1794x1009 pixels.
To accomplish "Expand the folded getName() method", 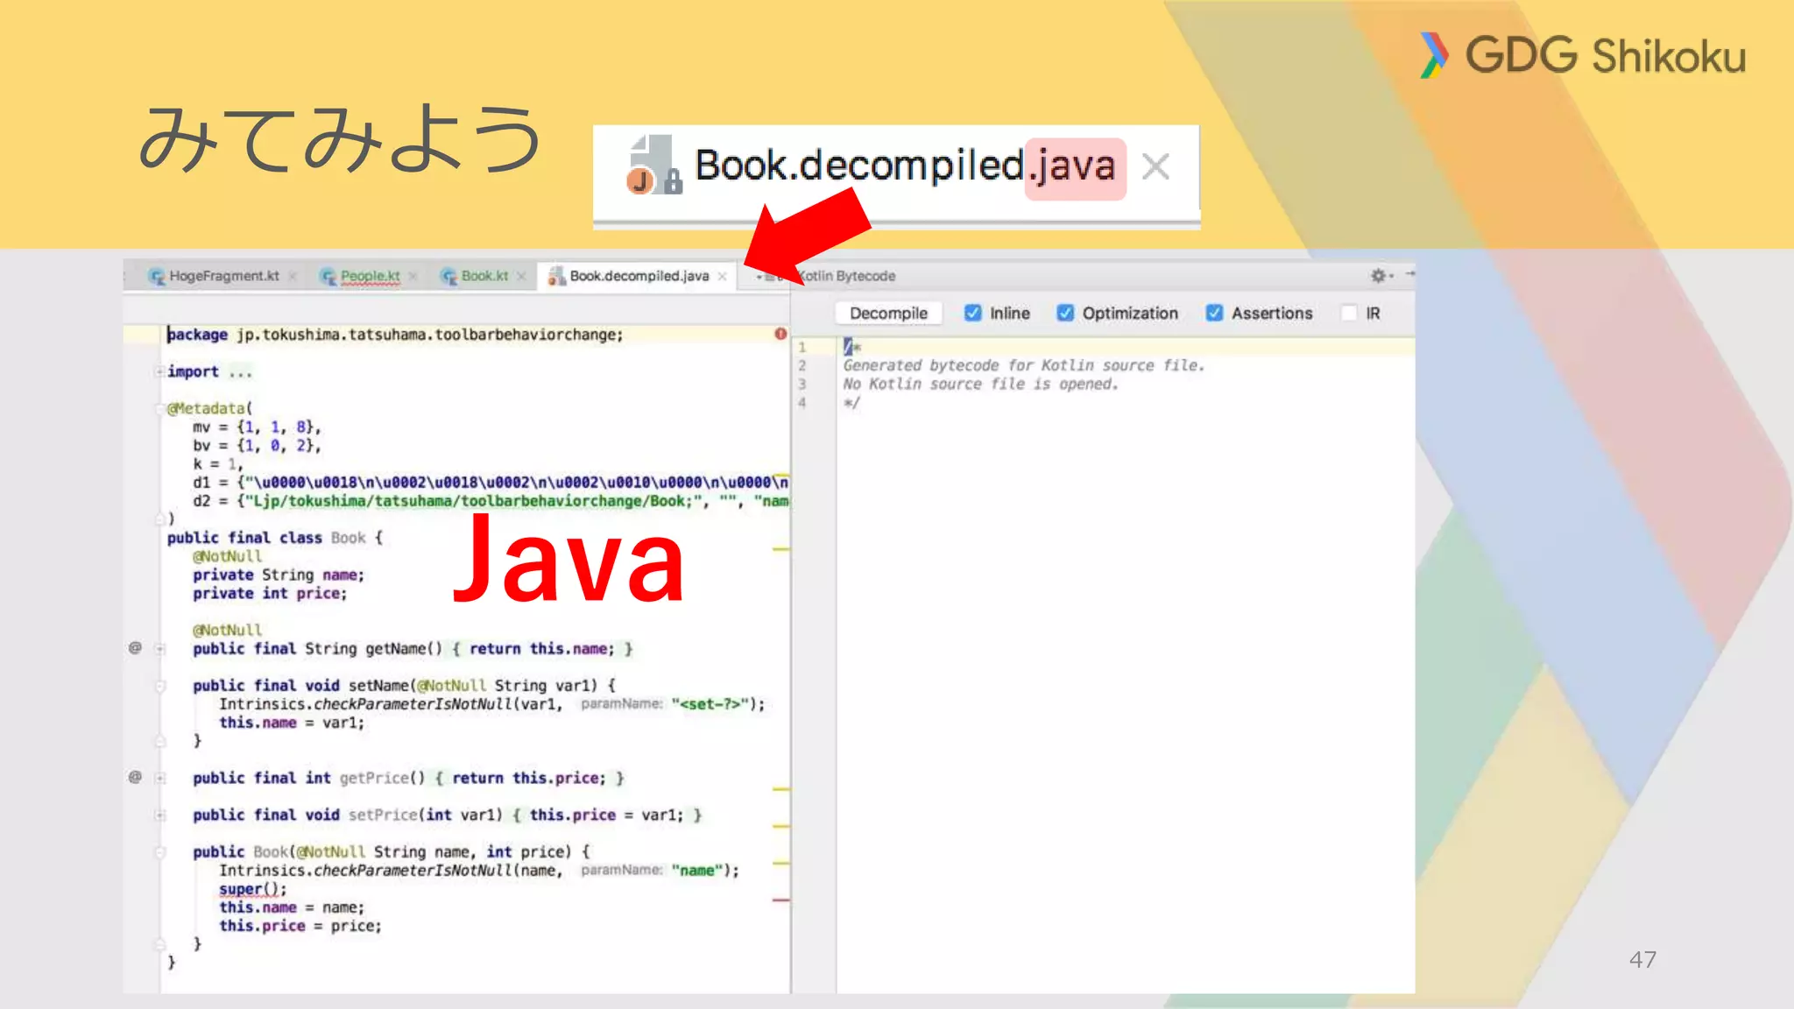I will coord(160,649).
